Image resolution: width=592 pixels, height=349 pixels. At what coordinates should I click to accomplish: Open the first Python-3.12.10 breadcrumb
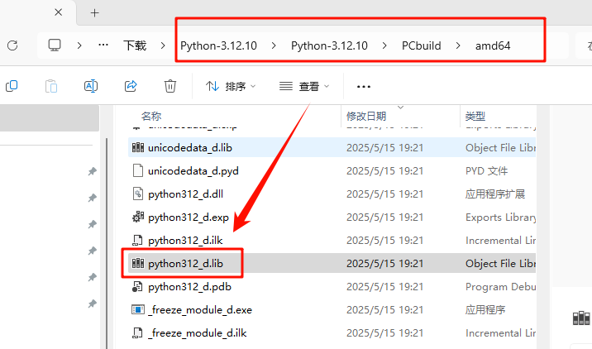[218, 45]
